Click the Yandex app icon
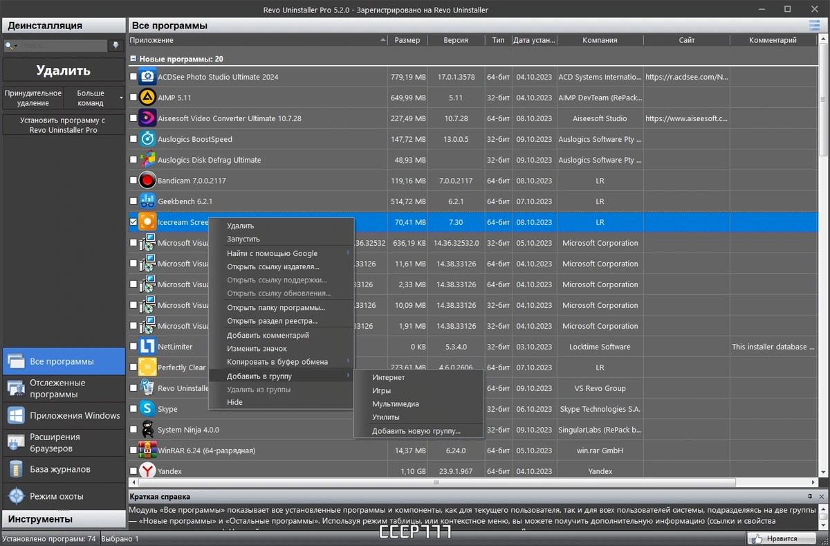 click(x=147, y=471)
